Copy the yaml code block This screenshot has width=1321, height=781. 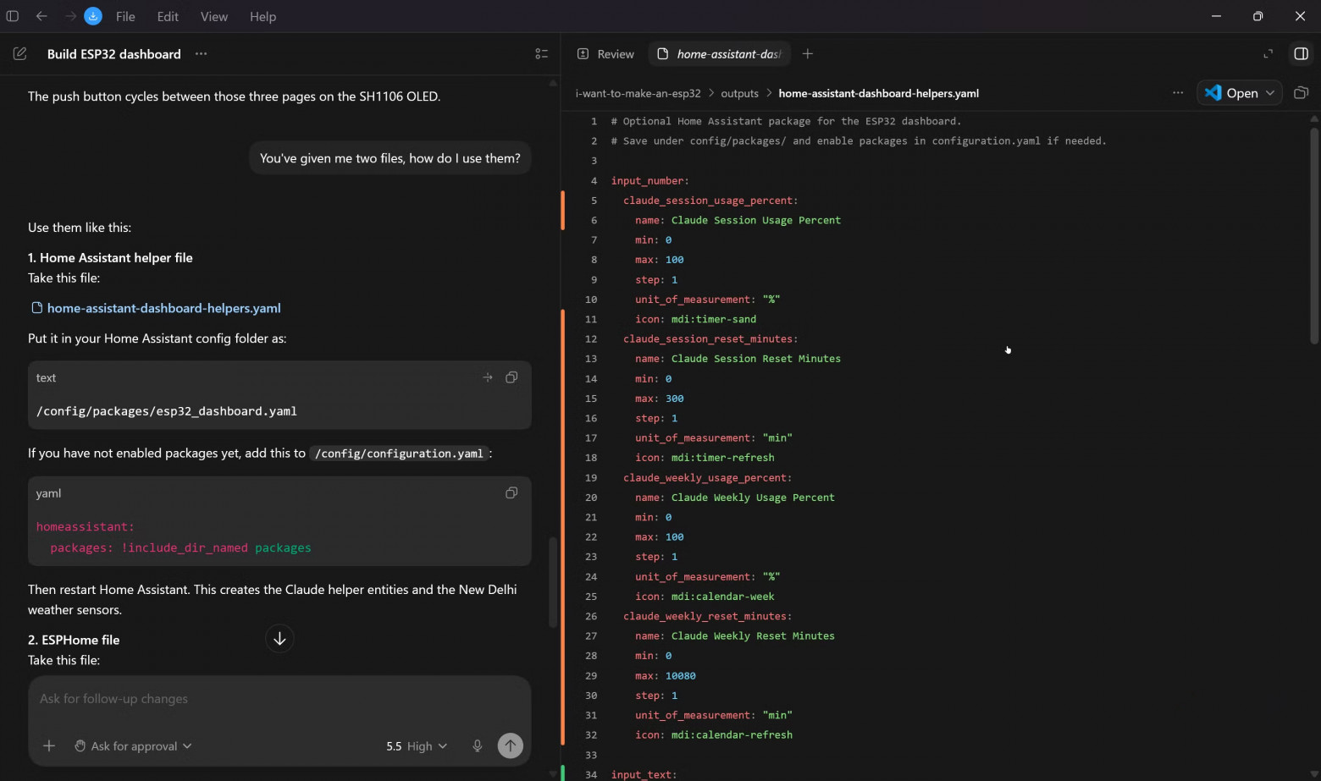pyautogui.click(x=511, y=492)
